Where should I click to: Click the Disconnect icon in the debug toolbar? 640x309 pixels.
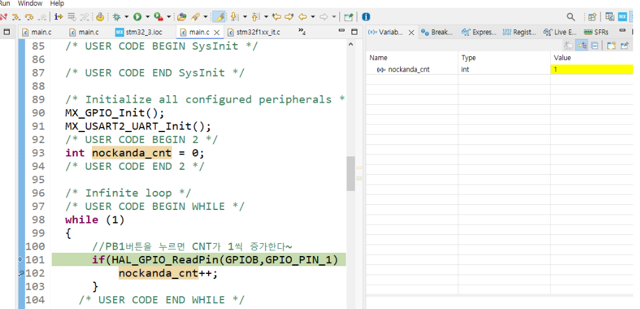pos(4,17)
